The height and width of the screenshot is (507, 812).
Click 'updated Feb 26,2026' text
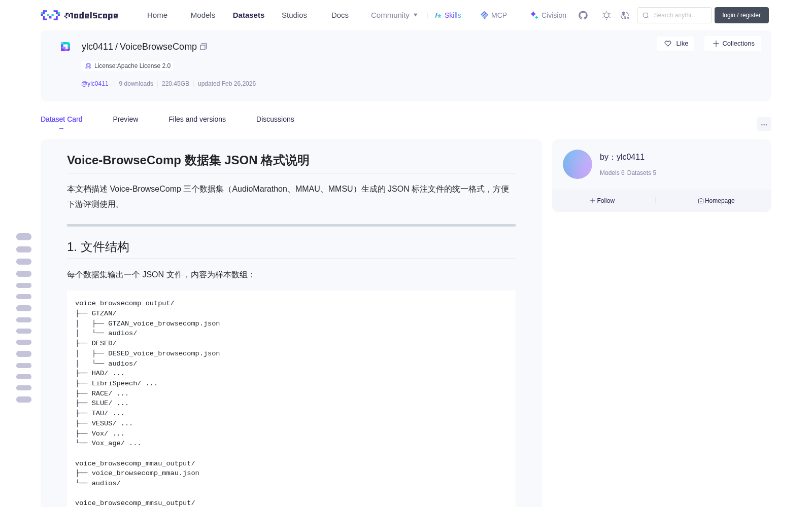pos(227,84)
